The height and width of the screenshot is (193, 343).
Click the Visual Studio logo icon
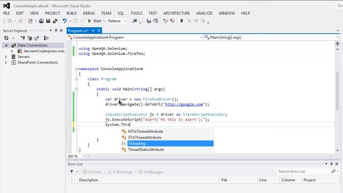pyautogui.click(x=6, y=6)
